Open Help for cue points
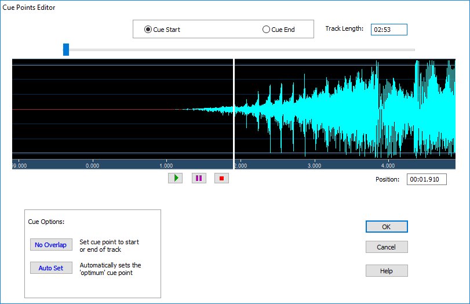This screenshot has height=304, width=470. (x=387, y=271)
